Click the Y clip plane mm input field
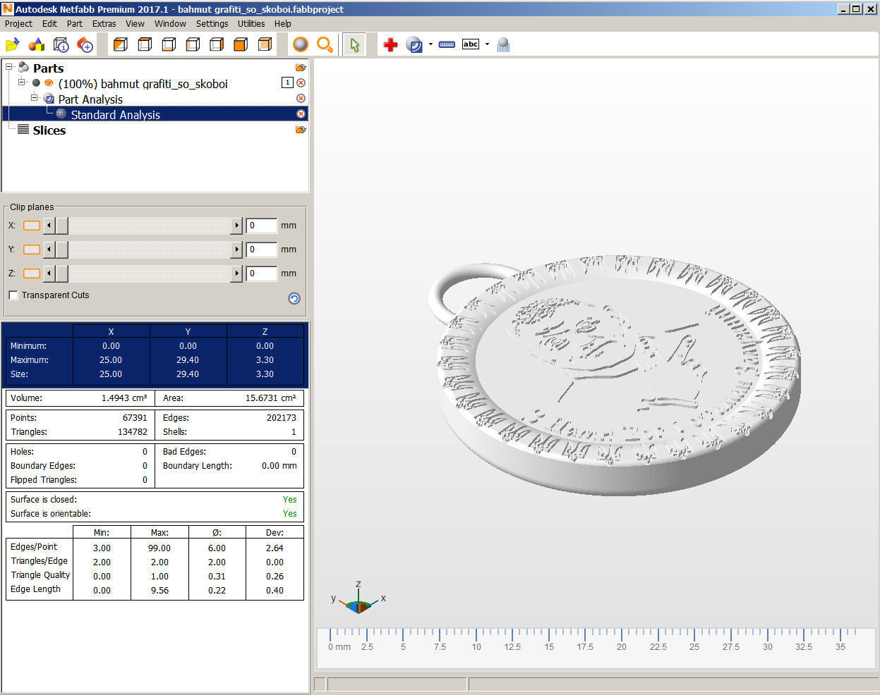This screenshot has height=695, width=880. [261, 250]
